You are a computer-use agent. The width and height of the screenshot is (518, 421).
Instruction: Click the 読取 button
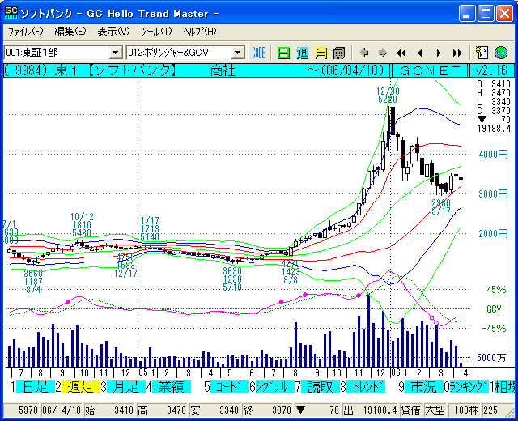click(x=321, y=387)
